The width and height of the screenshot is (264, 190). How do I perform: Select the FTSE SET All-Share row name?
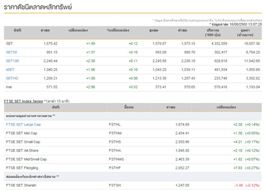click(x=22, y=150)
